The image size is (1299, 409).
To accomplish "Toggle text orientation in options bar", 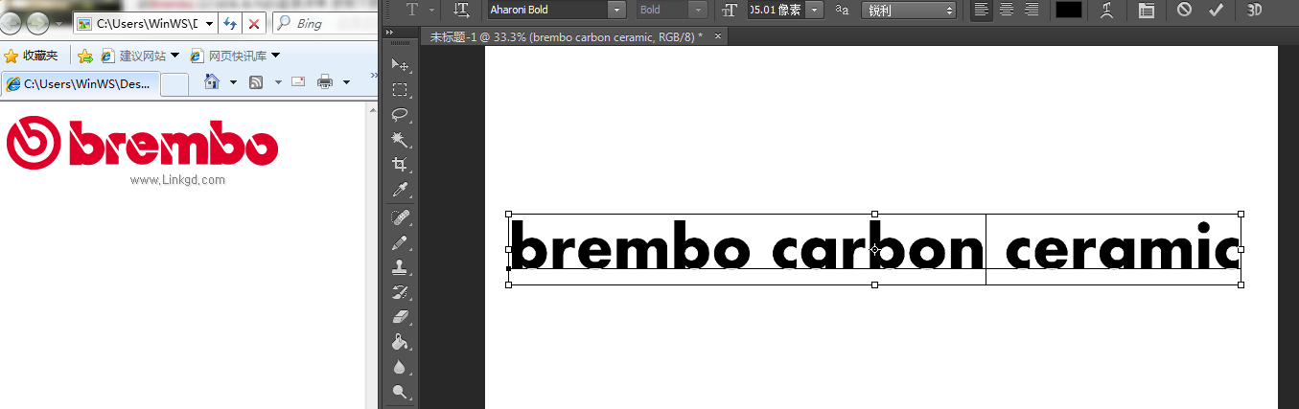I will point(461,10).
